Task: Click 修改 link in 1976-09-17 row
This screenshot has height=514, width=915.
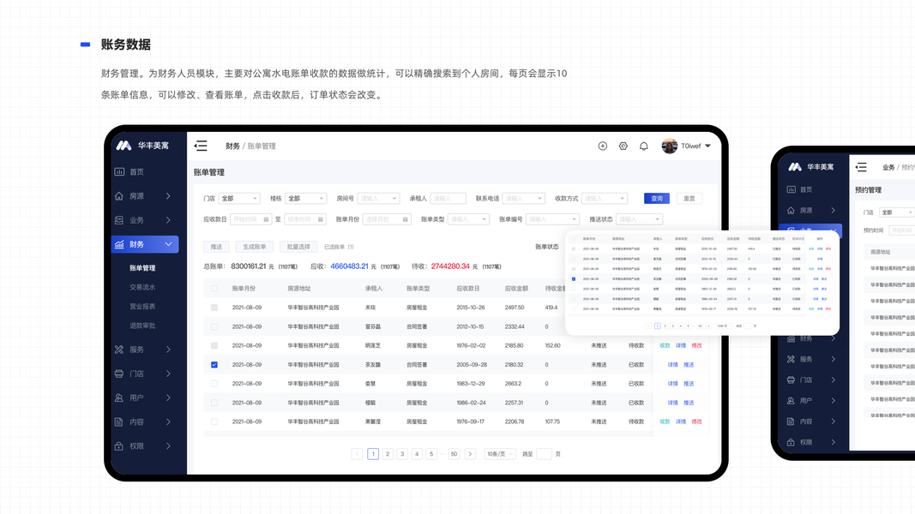Action: click(696, 421)
